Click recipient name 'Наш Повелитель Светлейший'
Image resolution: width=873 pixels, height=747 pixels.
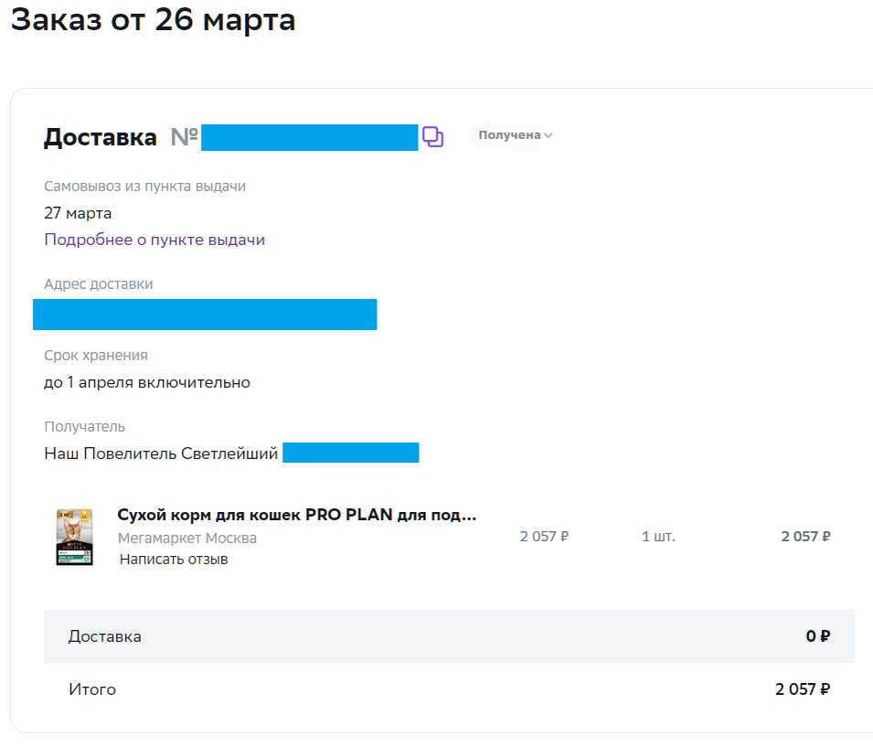click(x=161, y=454)
